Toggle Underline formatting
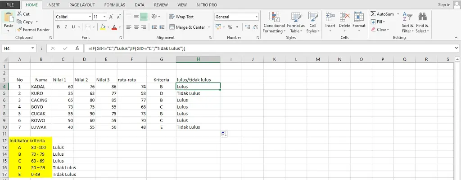The image size is (461, 180). point(73,27)
